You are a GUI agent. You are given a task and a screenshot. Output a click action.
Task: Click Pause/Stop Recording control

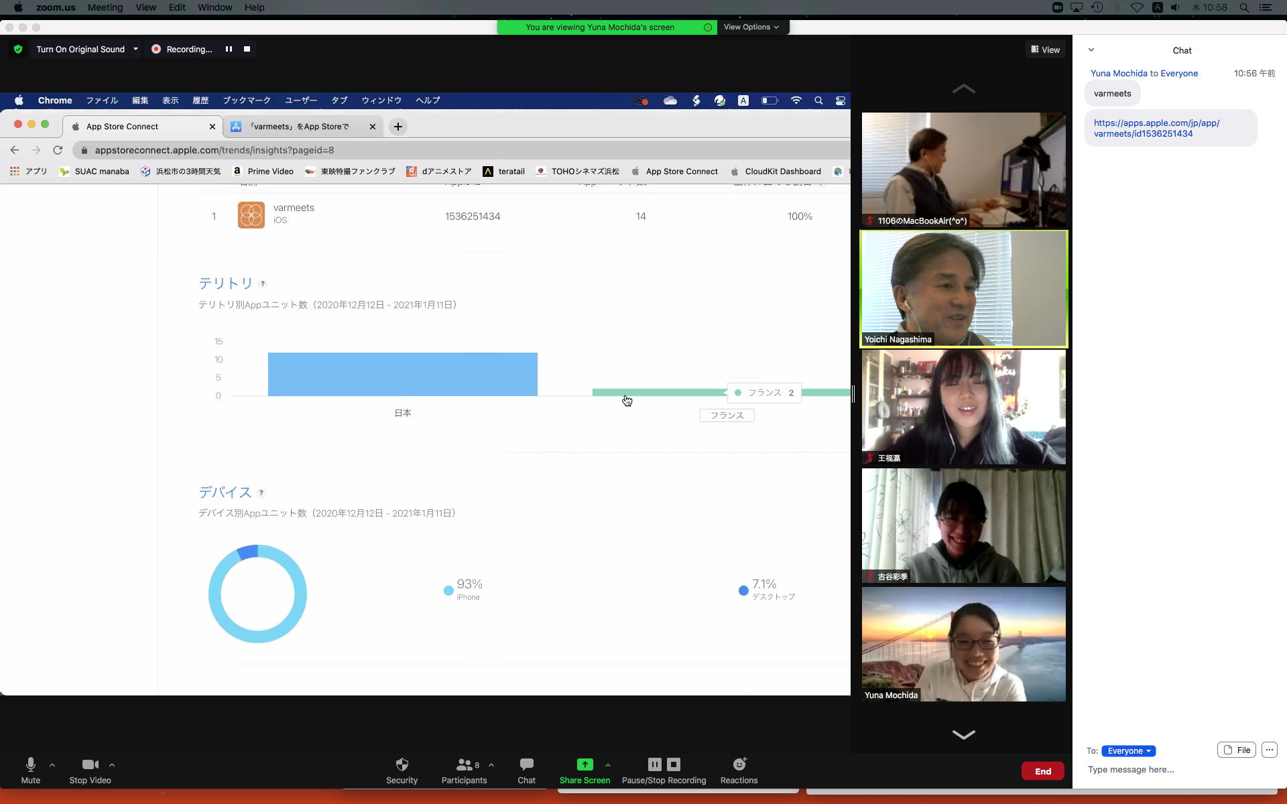tap(664, 770)
